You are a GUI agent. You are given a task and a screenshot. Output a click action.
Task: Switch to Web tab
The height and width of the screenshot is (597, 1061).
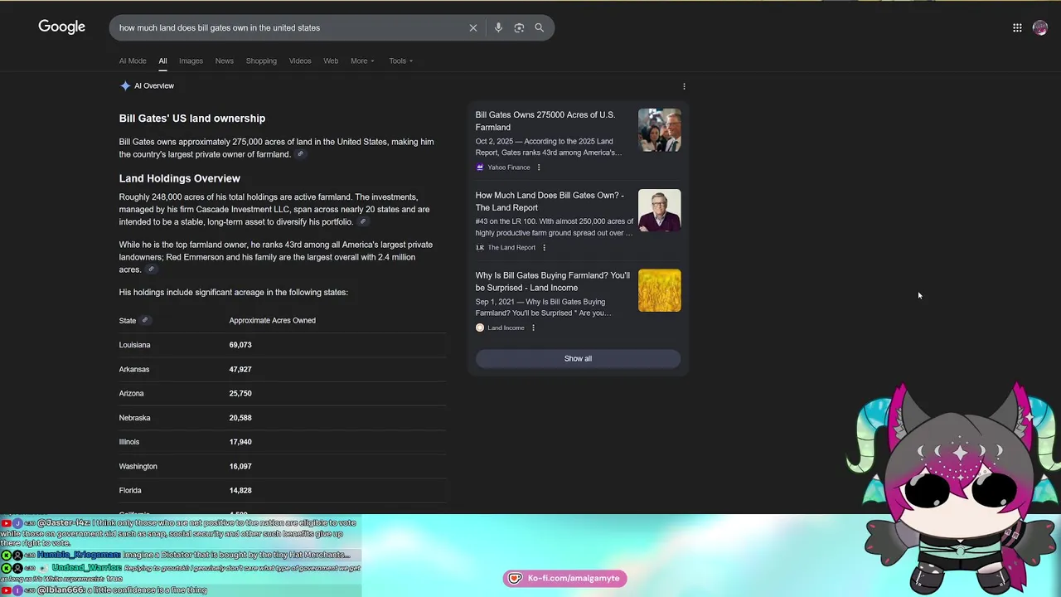click(x=331, y=61)
